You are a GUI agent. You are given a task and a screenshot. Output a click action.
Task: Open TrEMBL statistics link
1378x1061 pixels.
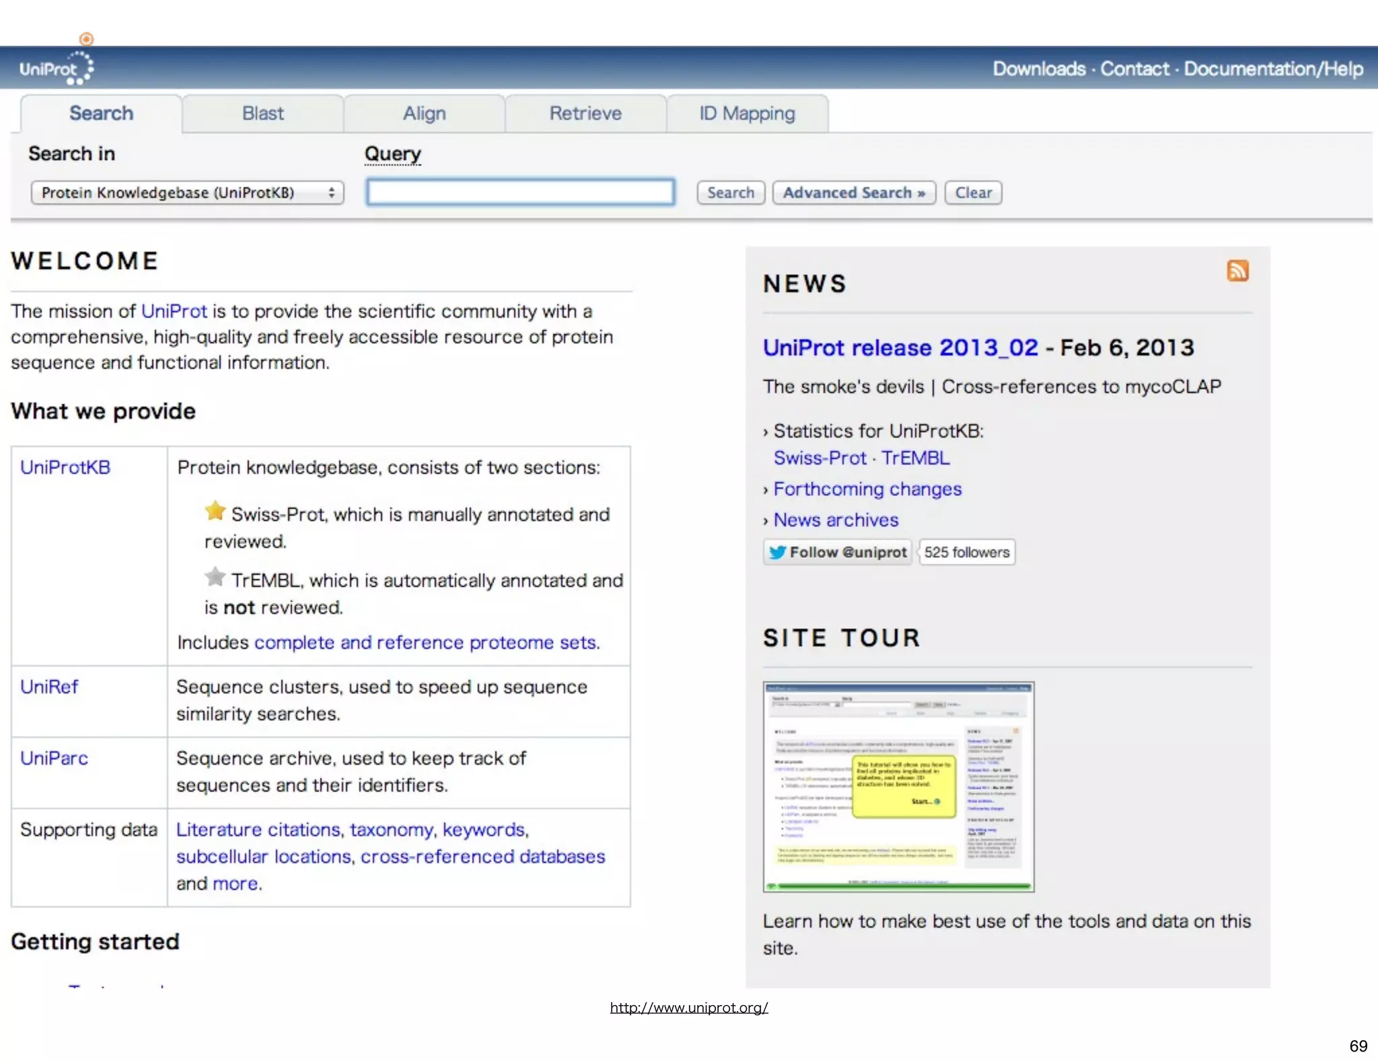tap(915, 458)
